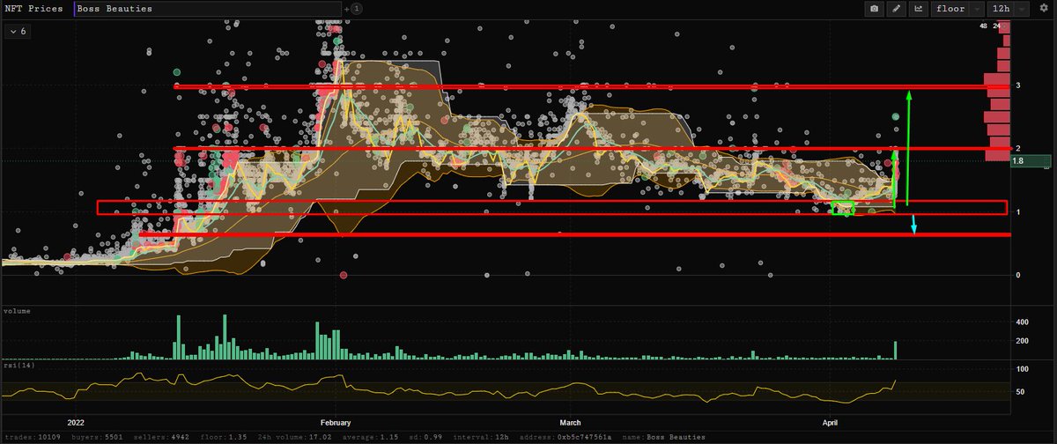
Task: Open the chart indicators icon
Action: 920,8
